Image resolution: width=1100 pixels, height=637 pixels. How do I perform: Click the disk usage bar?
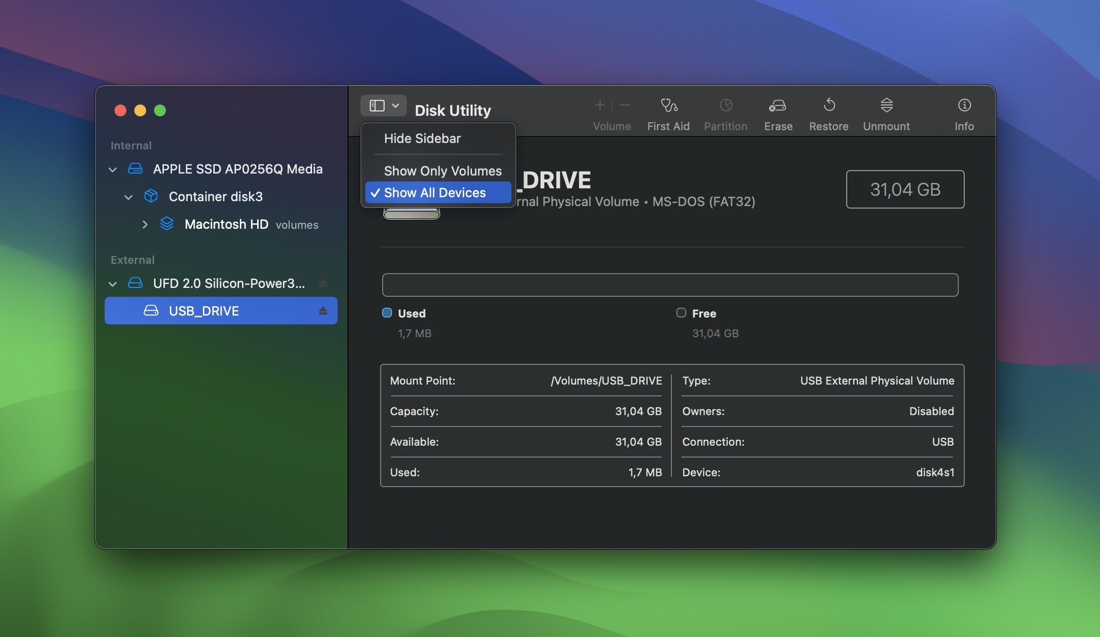coord(670,285)
